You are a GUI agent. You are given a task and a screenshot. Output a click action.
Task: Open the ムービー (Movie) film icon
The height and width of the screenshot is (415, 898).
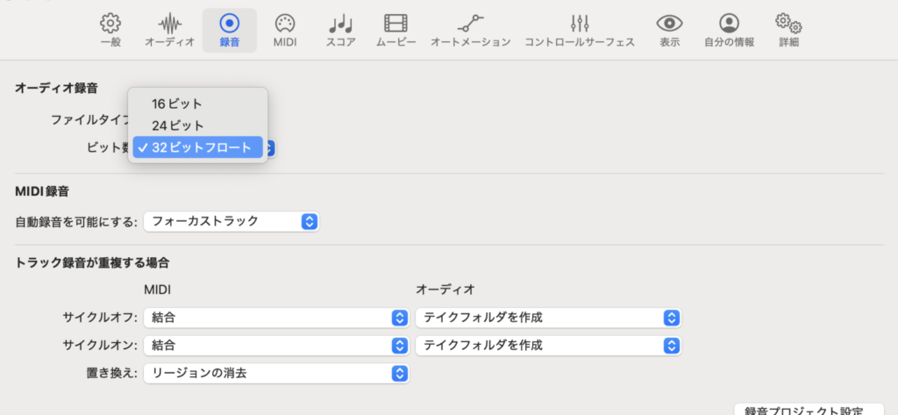click(396, 29)
